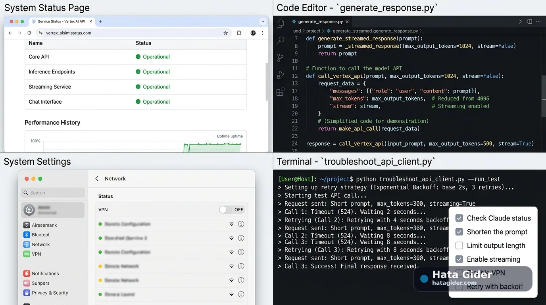Click 'return make_api_call(request_data)' in editor

pos(369,129)
